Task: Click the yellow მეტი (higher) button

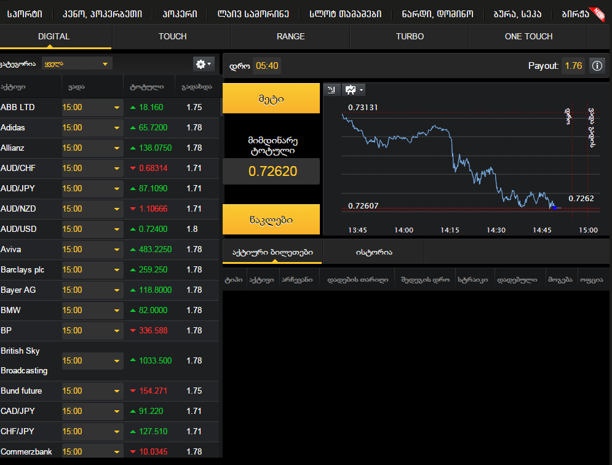Action: [x=271, y=98]
